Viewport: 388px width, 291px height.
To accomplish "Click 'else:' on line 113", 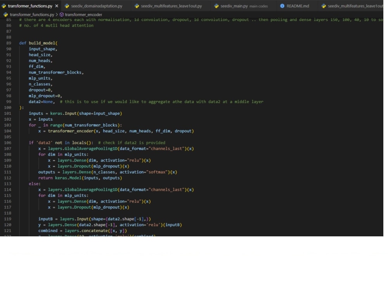I will coord(35,184).
